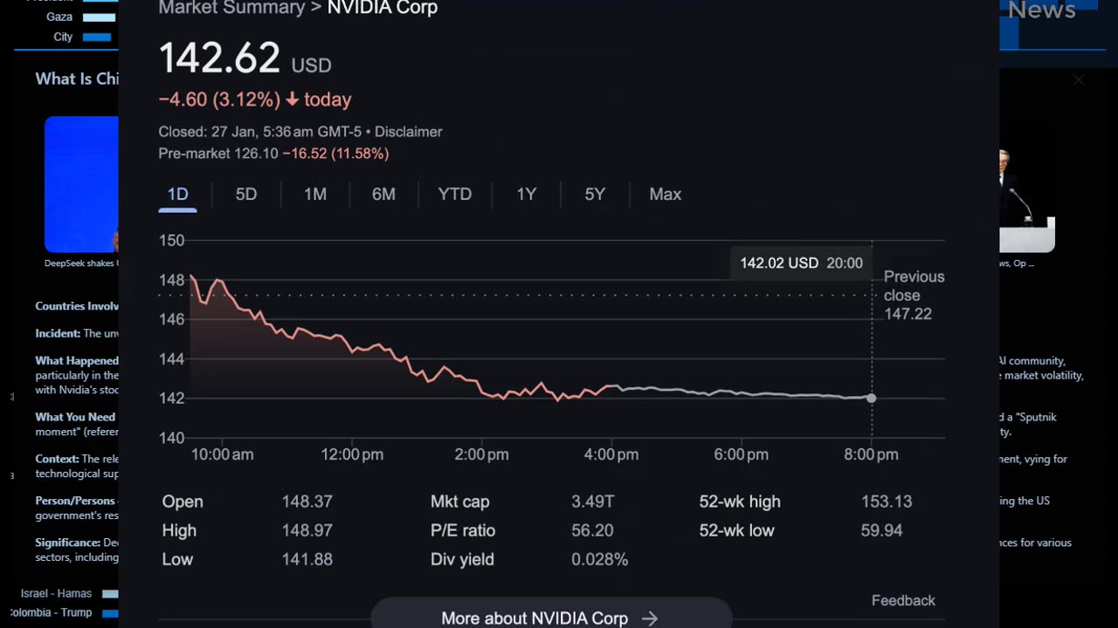
Task: Show Max history chart
Action: tap(665, 195)
